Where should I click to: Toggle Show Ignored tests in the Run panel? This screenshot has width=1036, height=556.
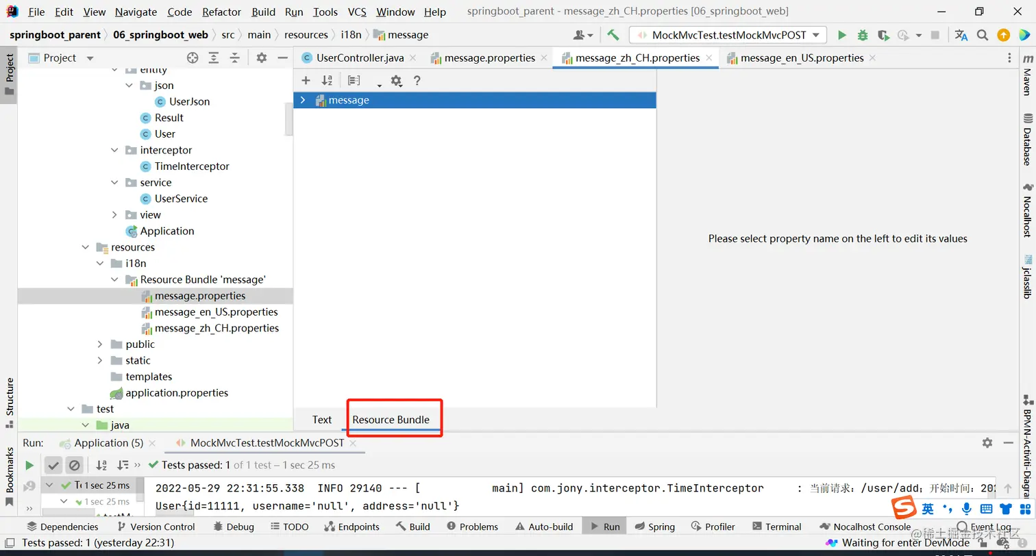pyautogui.click(x=75, y=466)
